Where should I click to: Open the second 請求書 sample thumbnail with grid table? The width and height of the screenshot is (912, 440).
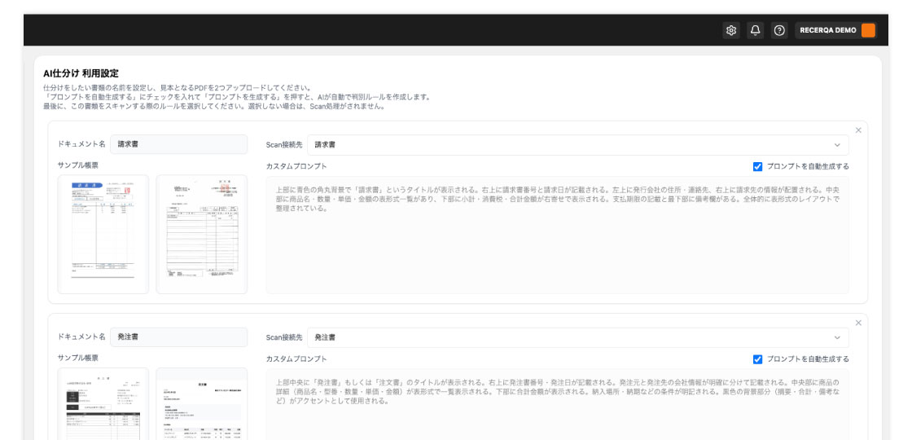202,234
